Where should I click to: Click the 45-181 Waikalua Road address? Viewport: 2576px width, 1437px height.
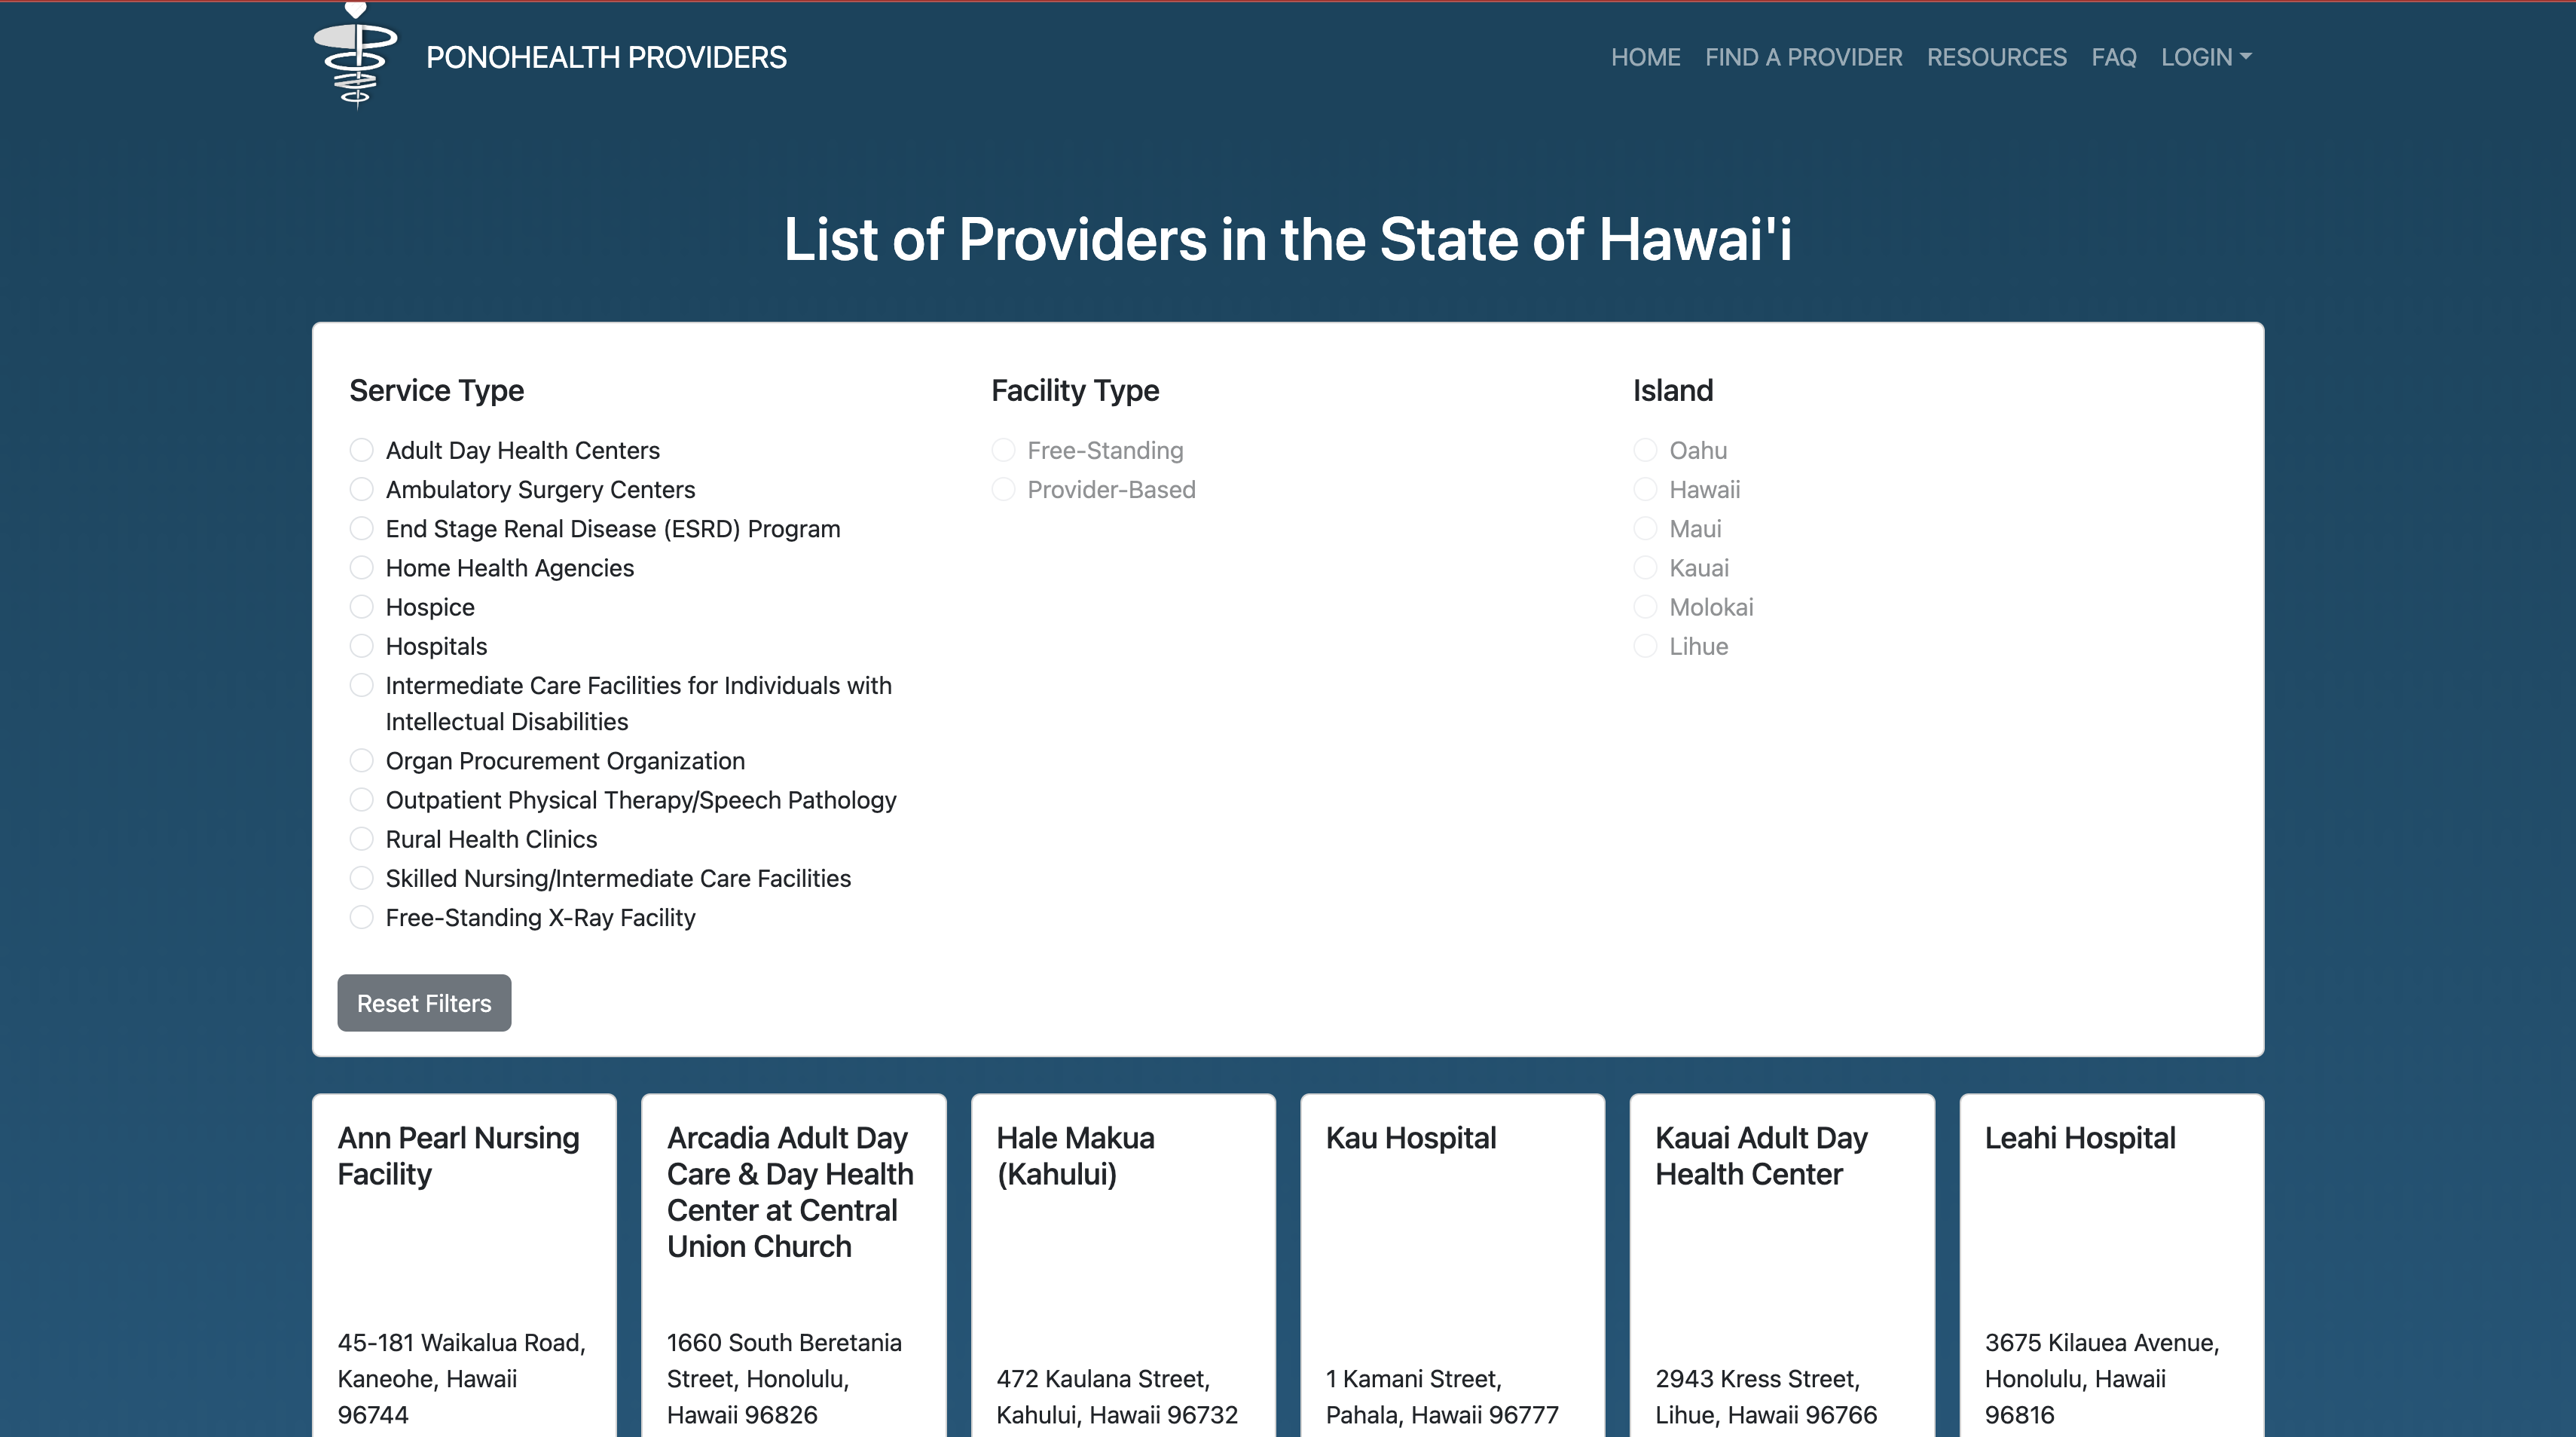(x=462, y=1379)
